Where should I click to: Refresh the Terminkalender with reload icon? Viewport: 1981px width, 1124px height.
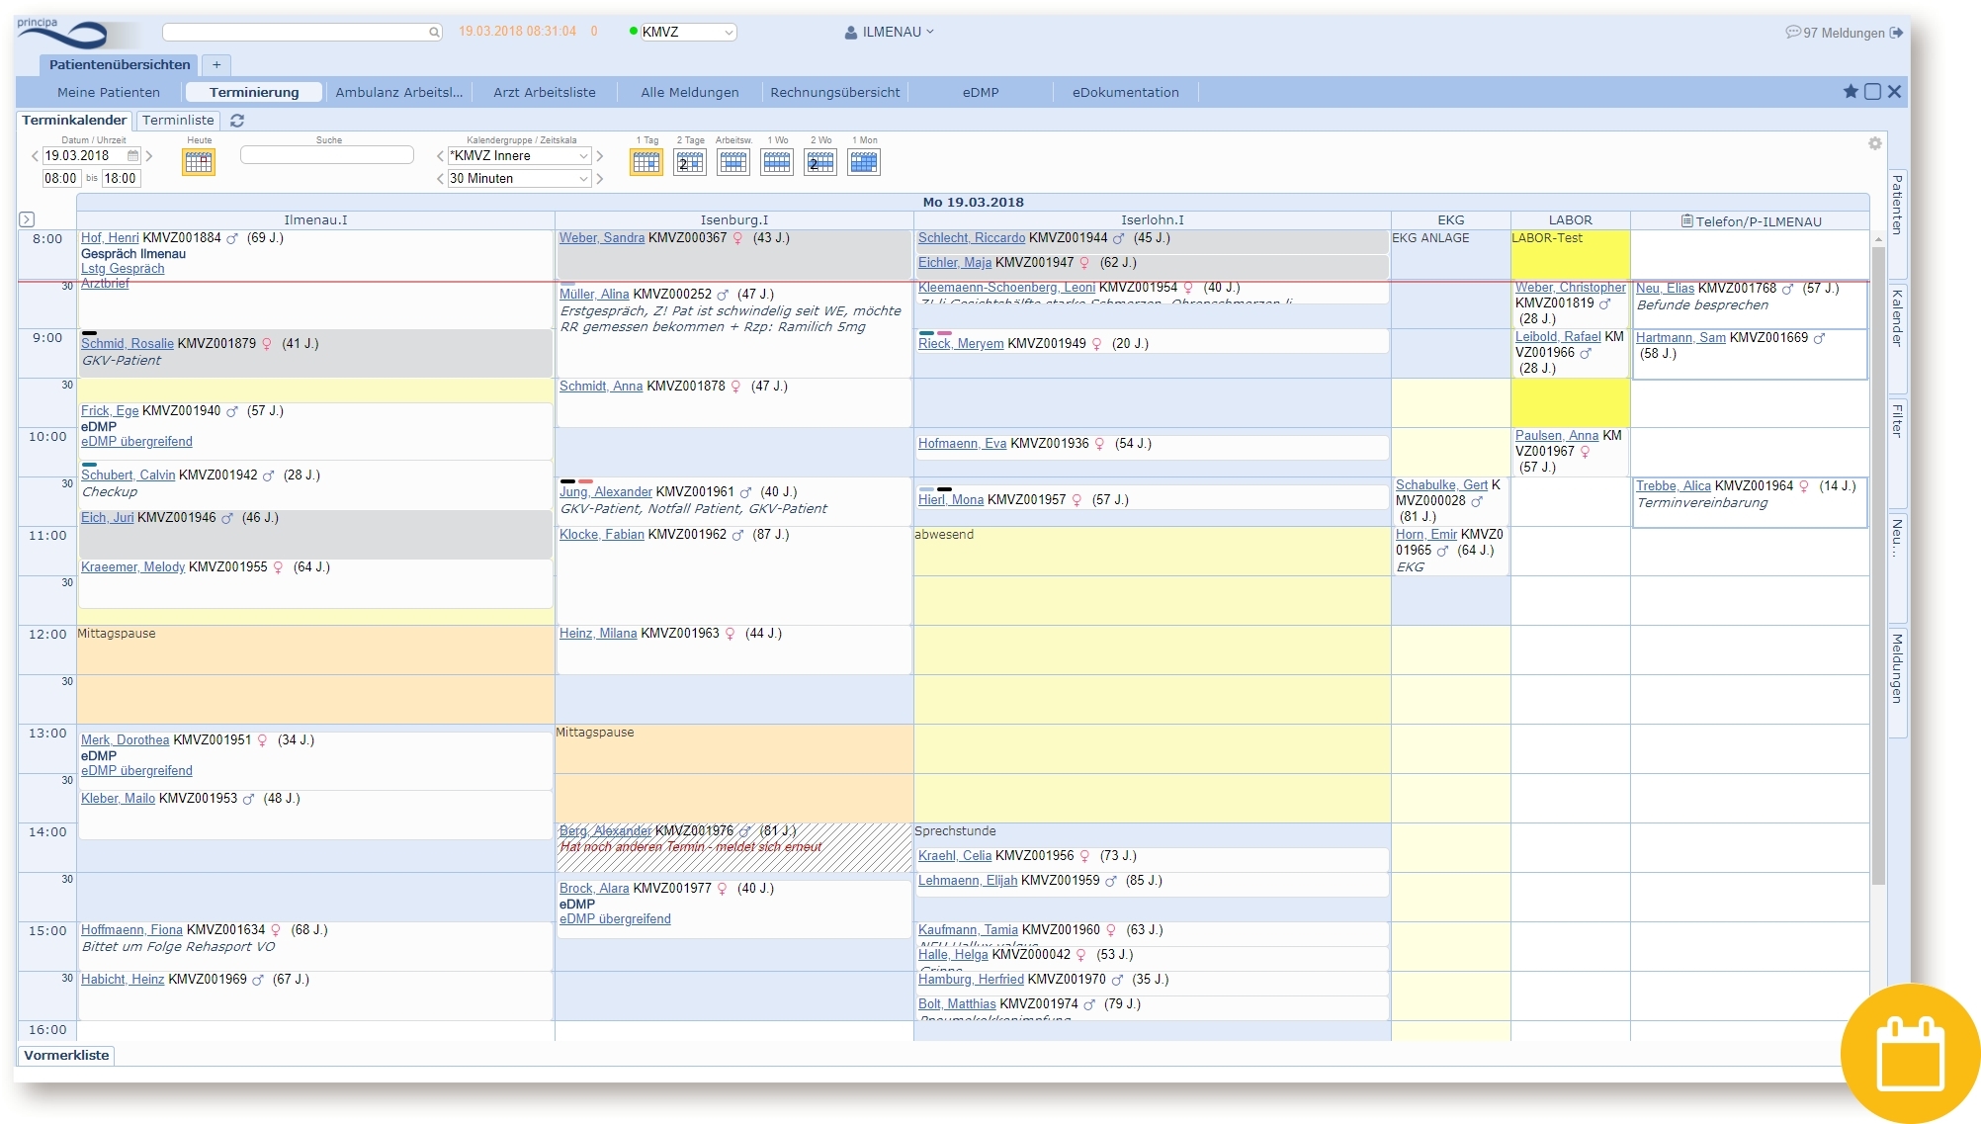click(x=237, y=121)
